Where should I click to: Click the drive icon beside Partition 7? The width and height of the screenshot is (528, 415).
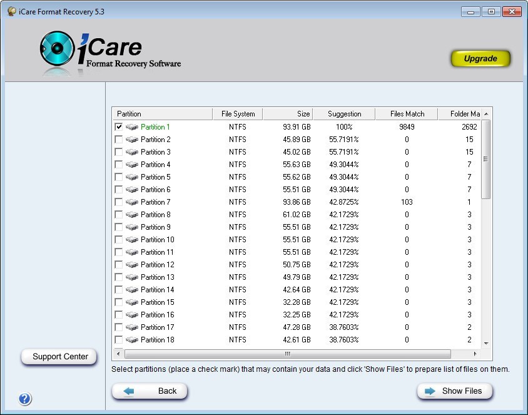coord(132,202)
